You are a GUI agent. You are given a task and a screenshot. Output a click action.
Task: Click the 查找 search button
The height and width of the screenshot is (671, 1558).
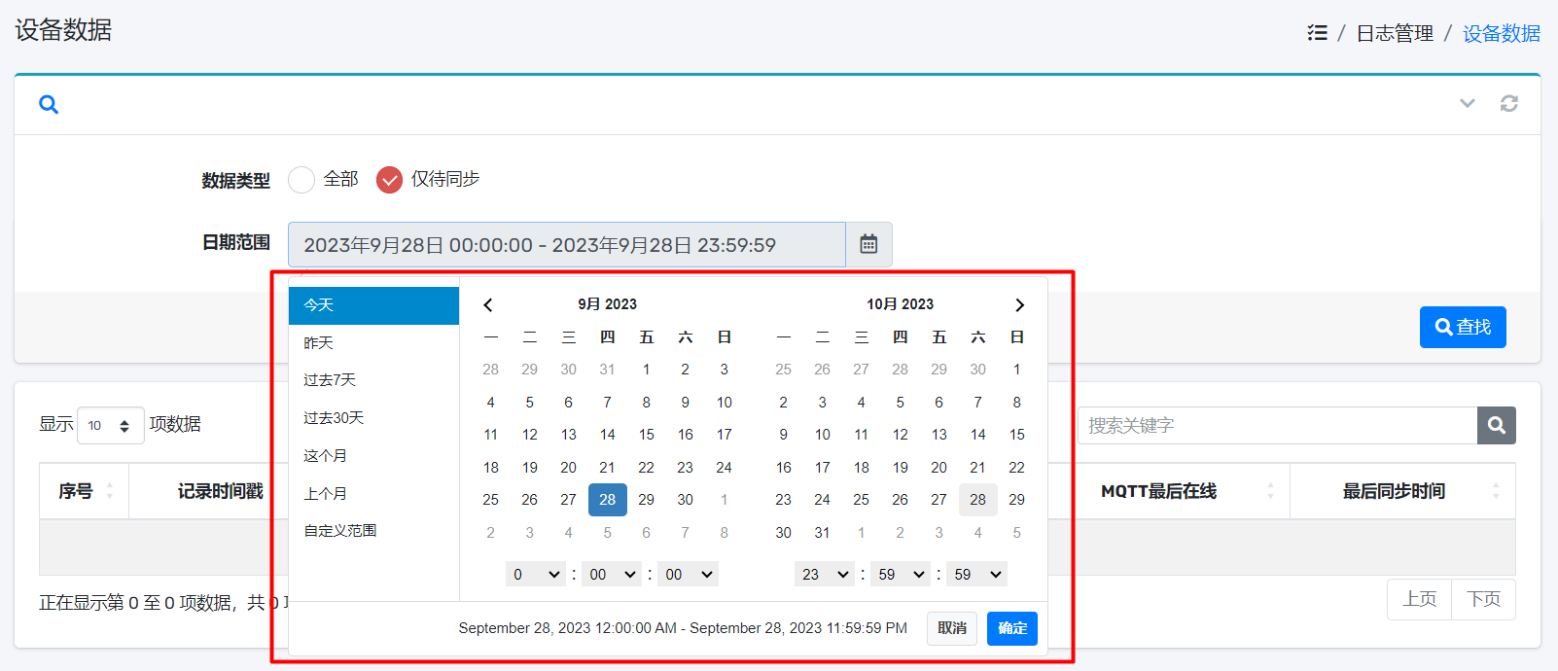pyautogui.click(x=1462, y=327)
